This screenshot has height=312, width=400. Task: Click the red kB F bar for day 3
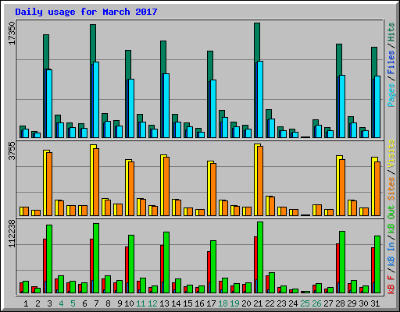(x=45, y=260)
